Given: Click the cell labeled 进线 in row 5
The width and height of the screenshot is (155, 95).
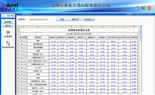Looking at the screenshot, I should [38, 41].
